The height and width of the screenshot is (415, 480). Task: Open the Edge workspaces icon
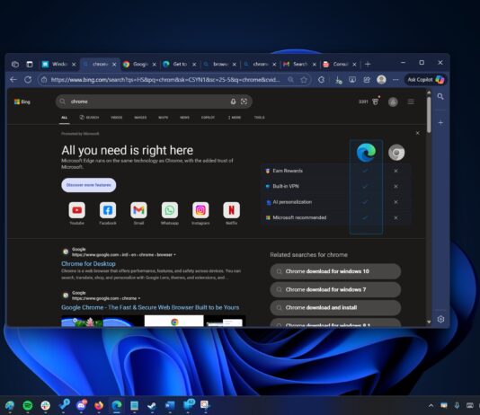click(15, 64)
